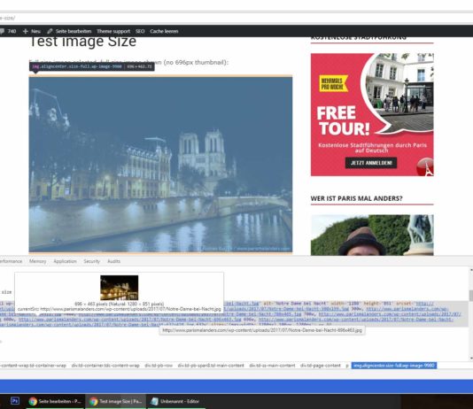Switch to the Security DevTools tab
473x409 pixels.
click(92, 261)
